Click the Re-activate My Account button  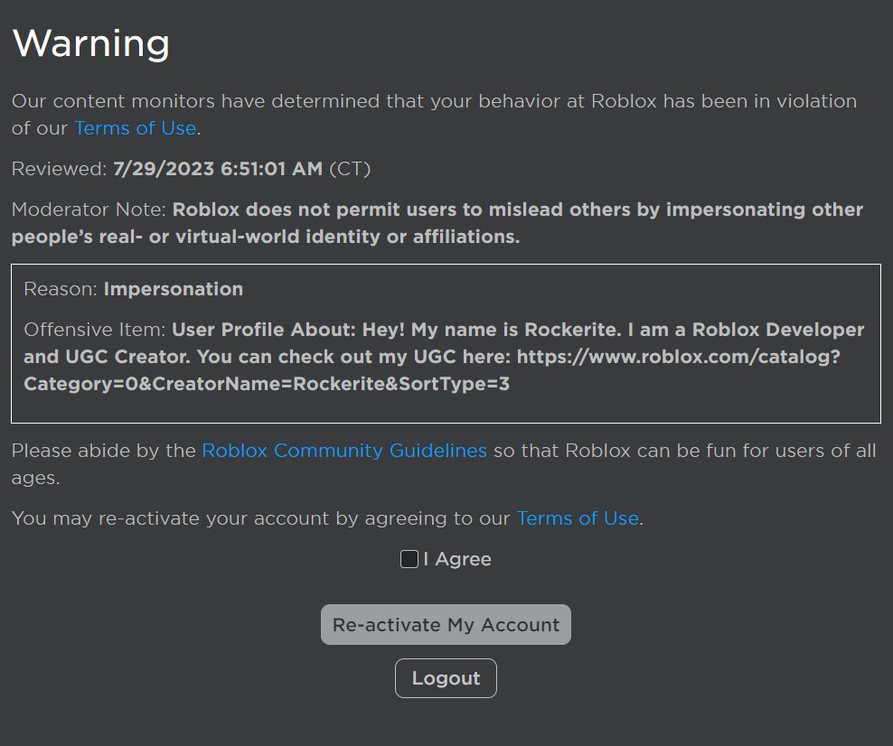pyautogui.click(x=446, y=624)
